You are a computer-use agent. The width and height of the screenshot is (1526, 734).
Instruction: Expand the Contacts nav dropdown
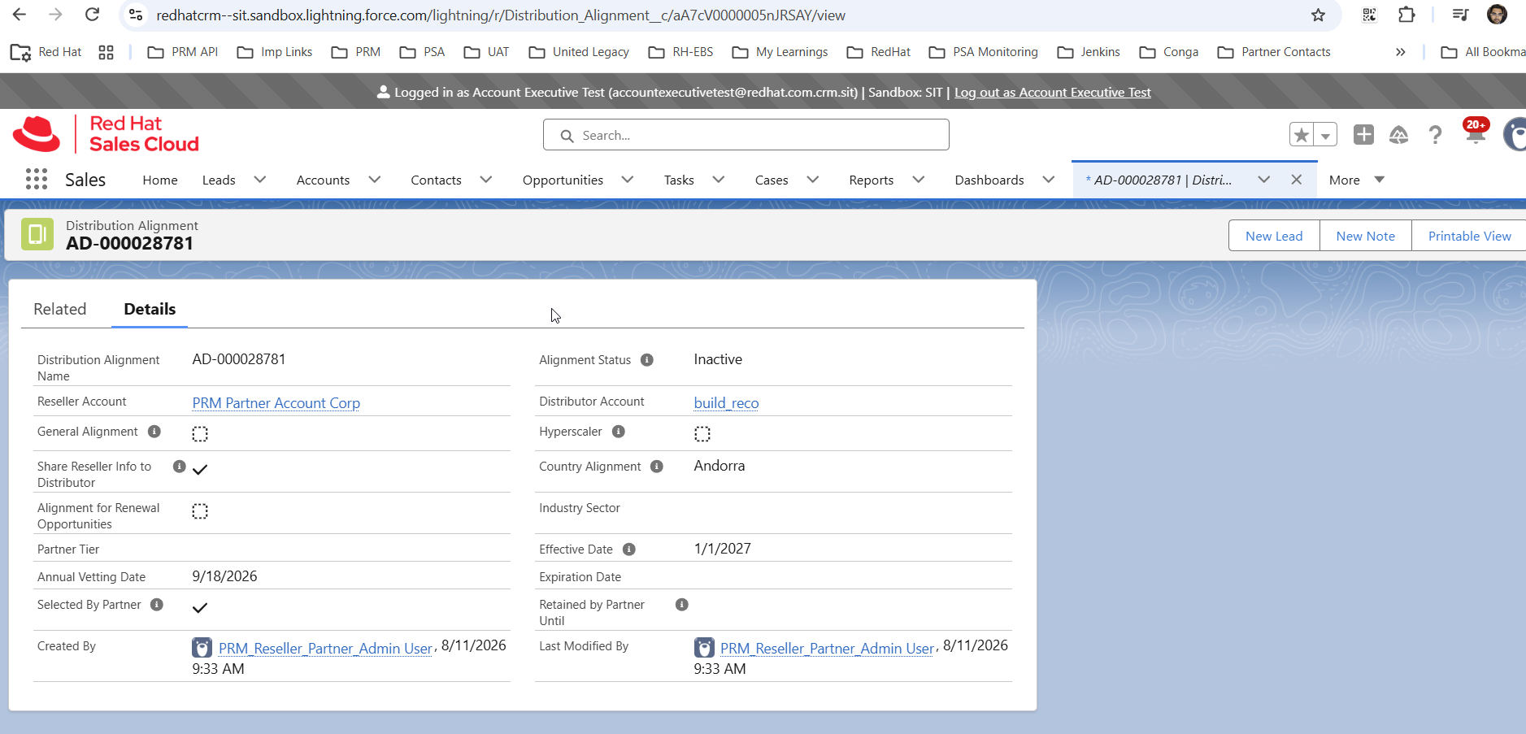pos(486,180)
